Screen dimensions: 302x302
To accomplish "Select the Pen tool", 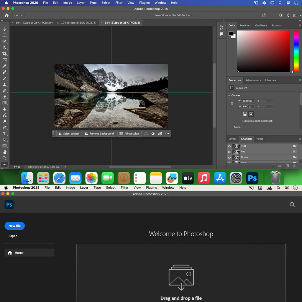I will [x=4, y=127].
